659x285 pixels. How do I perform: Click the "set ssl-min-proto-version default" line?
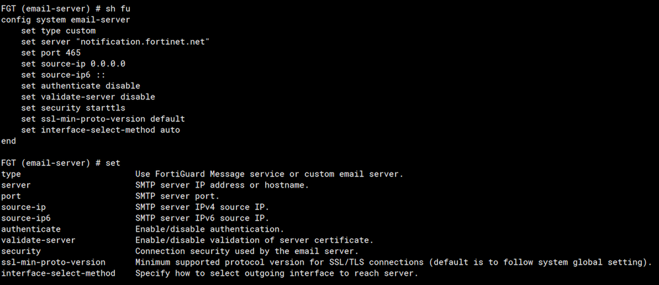click(x=103, y=119)
